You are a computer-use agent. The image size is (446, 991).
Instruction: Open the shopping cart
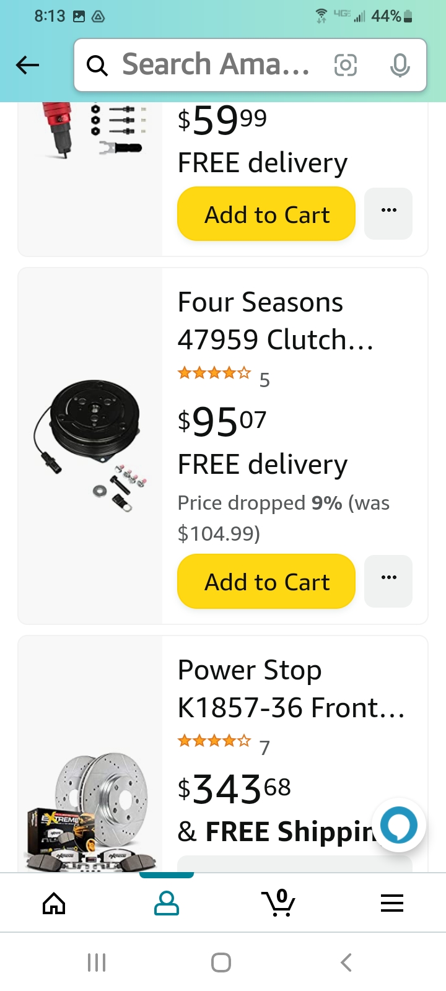pyautogui.click(x=279, y=904)
